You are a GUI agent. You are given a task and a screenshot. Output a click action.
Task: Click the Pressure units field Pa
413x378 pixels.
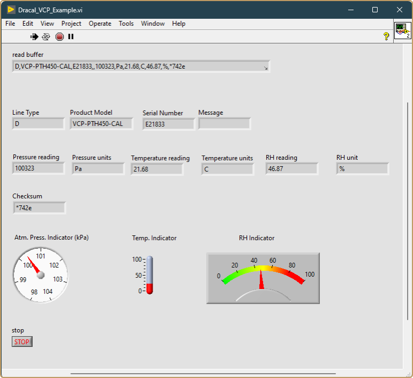98,169
